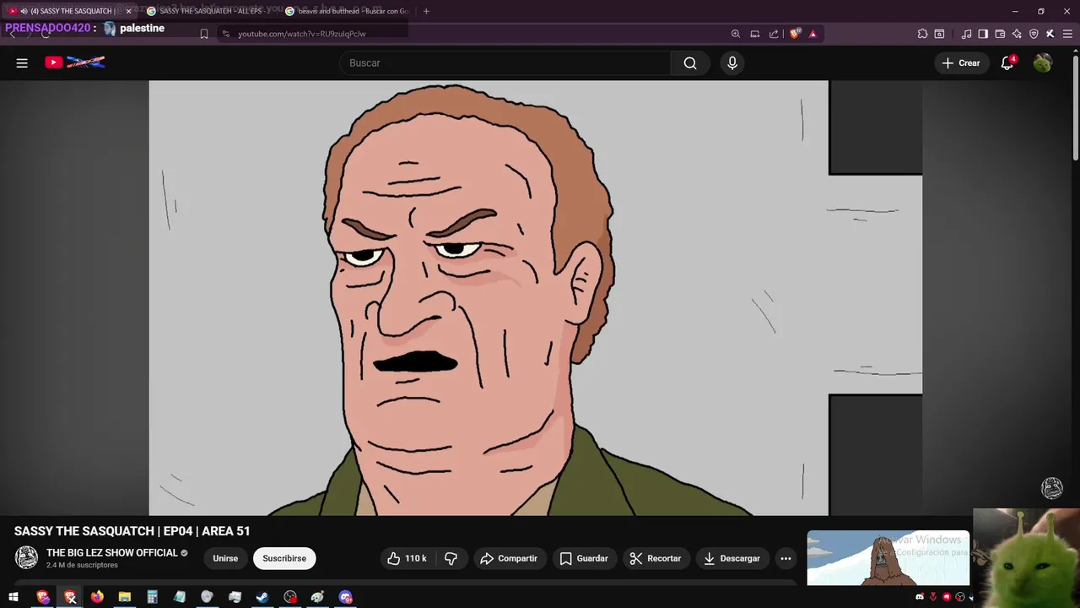Open Brave Rewards triangle icon
Image resolution: width=1080 pixels, height=608 pixels.
click(x=813, y=34)
